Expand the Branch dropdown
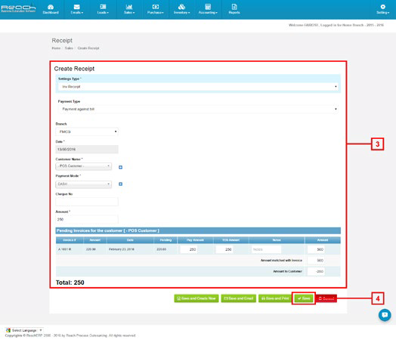Image resolution: width=396 pixels, height=340 pixels. pyautogui.click(x=87, y=131)
